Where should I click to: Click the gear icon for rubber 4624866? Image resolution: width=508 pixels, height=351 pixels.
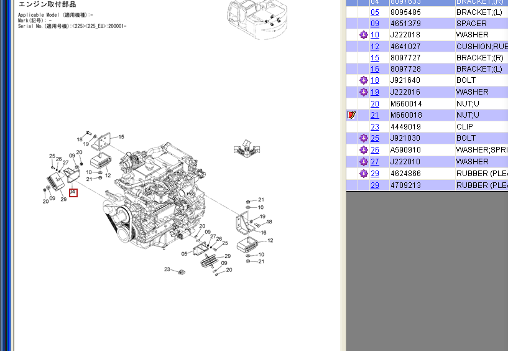click(x=364, y=174)
